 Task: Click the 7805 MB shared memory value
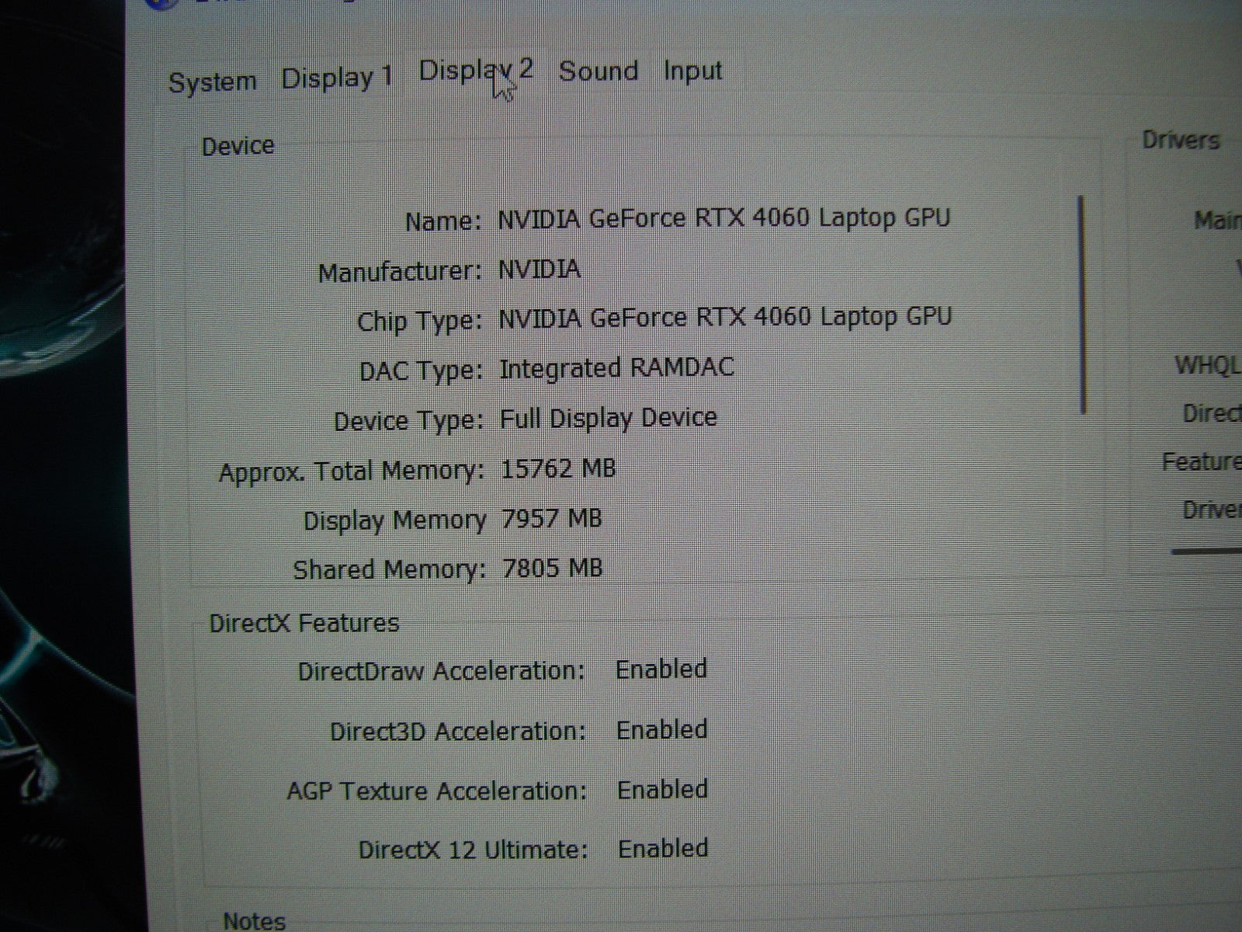pos(552,569)
